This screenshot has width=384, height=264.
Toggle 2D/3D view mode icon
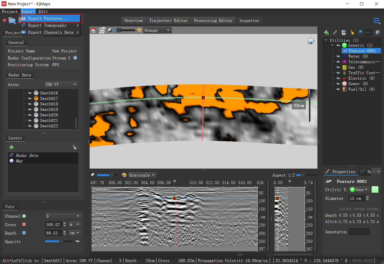point(102,30)
